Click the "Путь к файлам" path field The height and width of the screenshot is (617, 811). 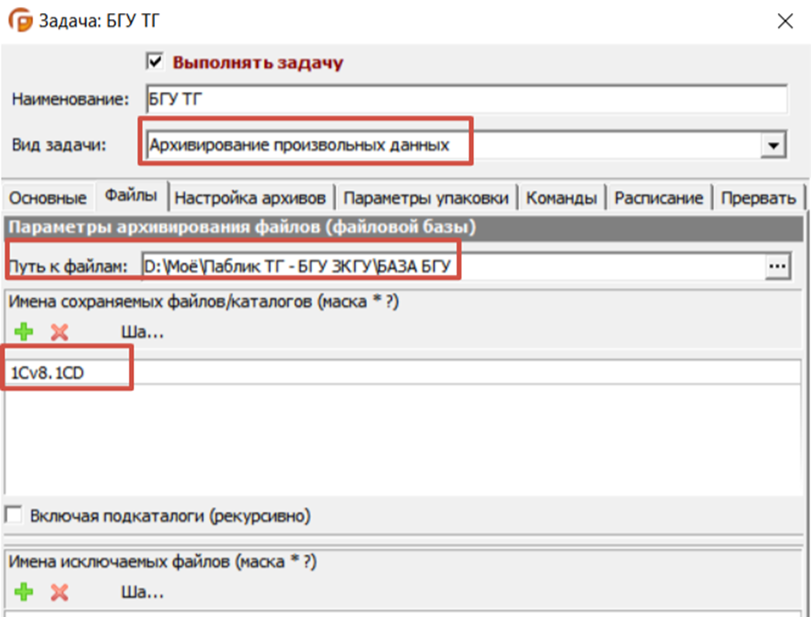pyautogui.click(x=453, y=266)
